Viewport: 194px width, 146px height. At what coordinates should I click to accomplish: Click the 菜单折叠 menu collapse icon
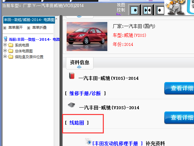coord(28,28)
